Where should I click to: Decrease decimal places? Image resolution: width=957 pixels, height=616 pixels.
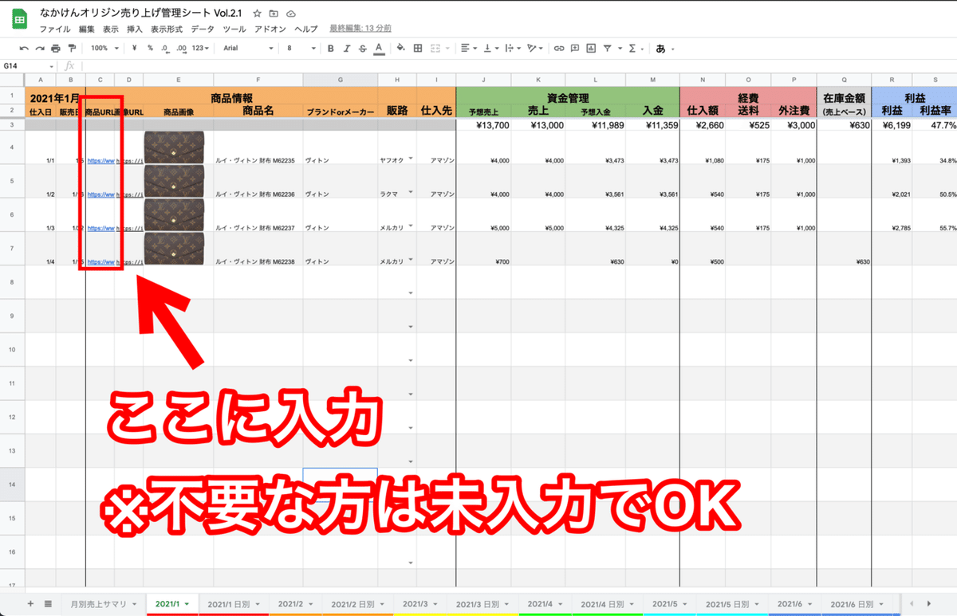point(164,48)
